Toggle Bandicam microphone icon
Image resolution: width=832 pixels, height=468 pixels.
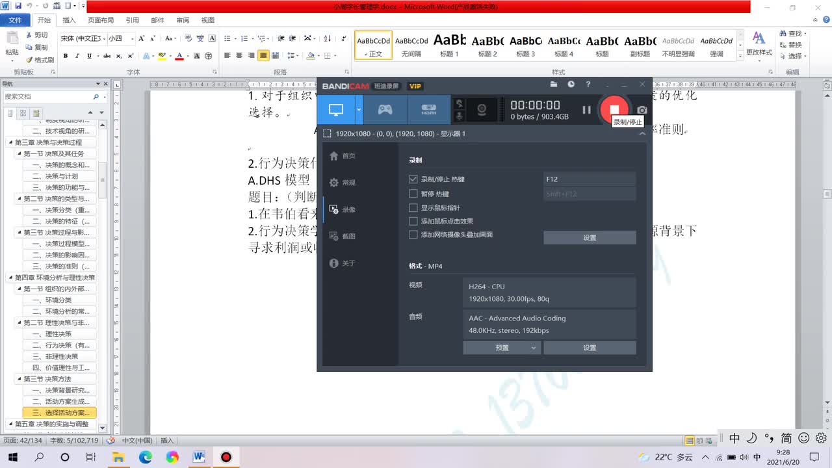tap(460, 116)
